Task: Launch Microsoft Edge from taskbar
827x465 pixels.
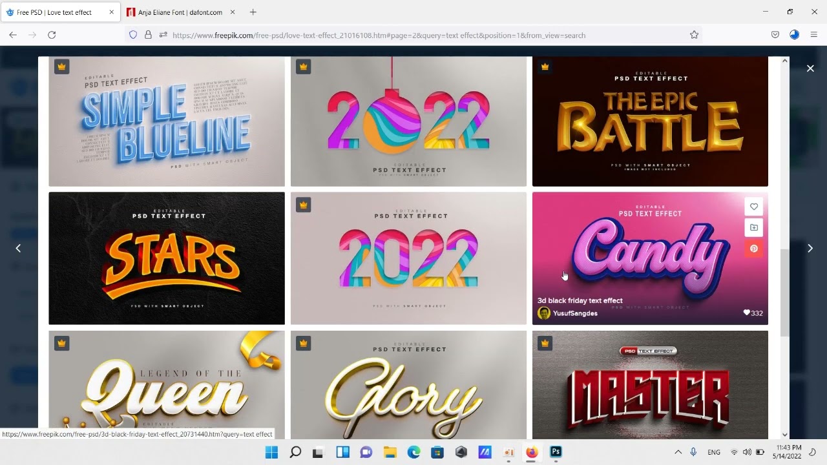Action: click(413, 452)
